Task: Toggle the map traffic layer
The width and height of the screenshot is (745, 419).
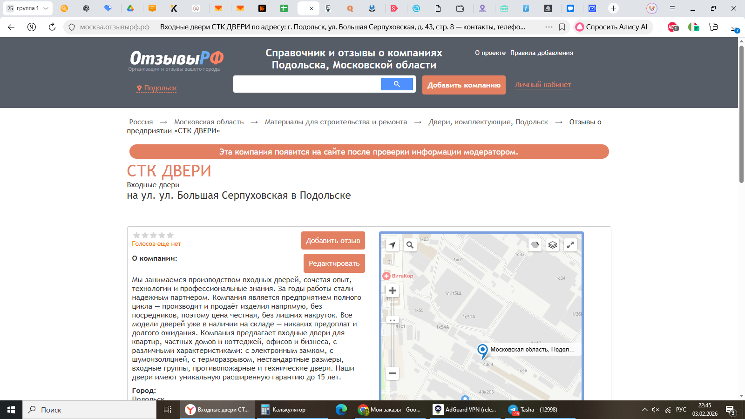Action: click(535, 245)
